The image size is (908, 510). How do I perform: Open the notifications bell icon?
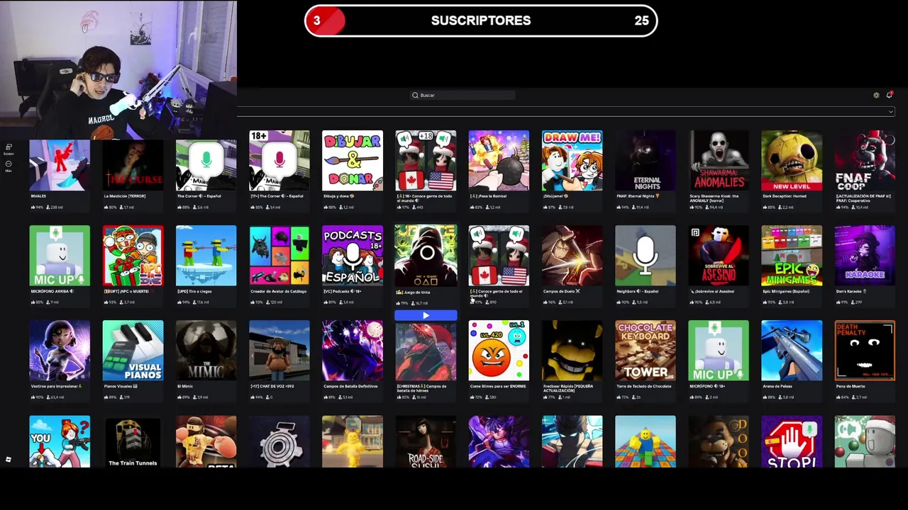coord(889,95)
